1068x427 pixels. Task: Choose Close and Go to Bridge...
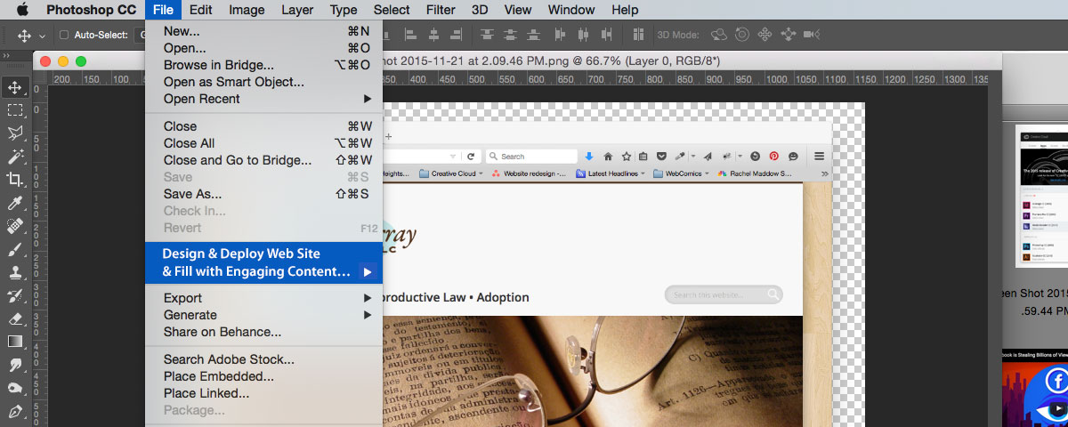point(263,160)
